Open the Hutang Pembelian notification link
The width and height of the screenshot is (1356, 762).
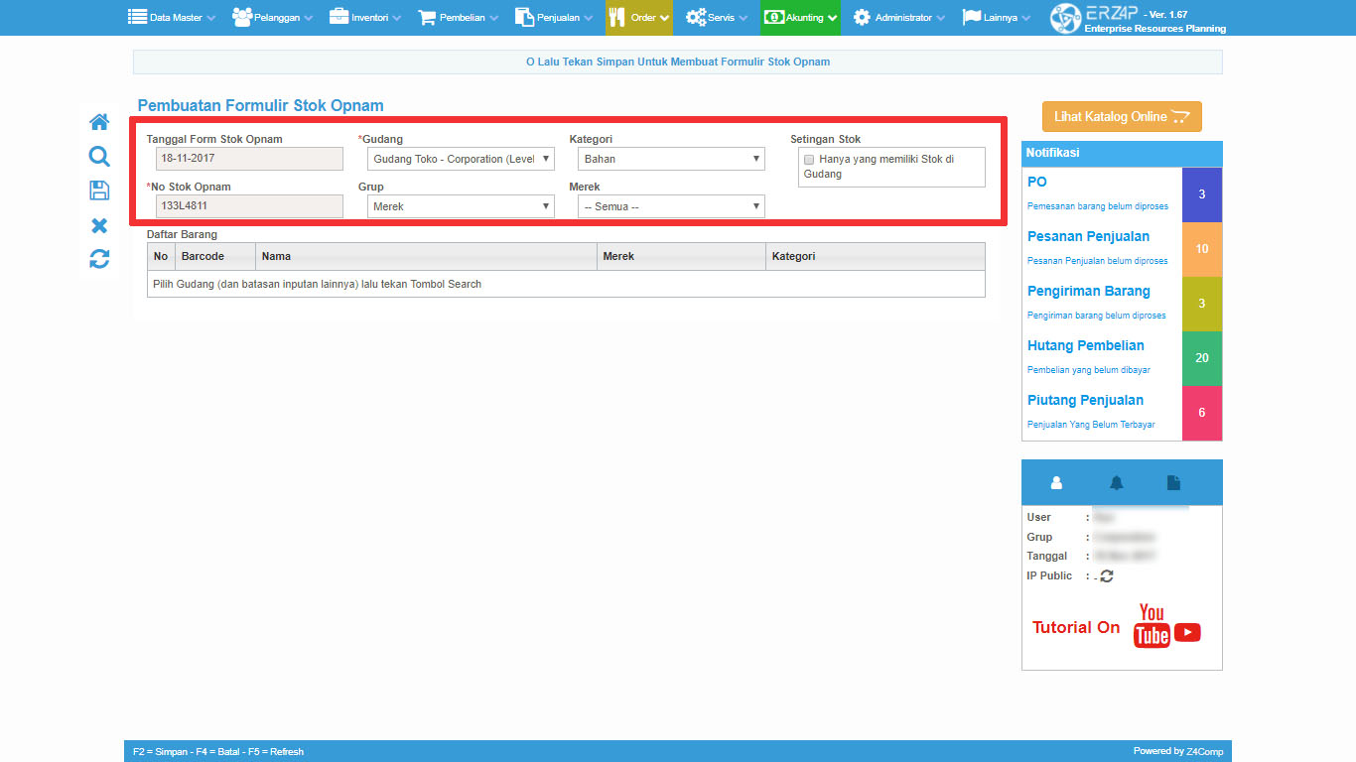point(1085,346)
